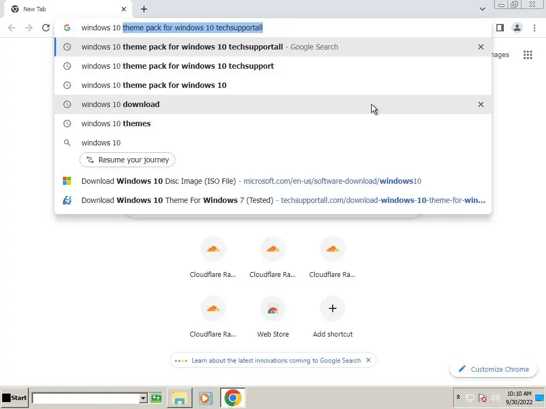The image size is (546, 409).
Task: Open the rightmost Cloudflare Ra... shortcut in top row
Action: click(332, 257)
